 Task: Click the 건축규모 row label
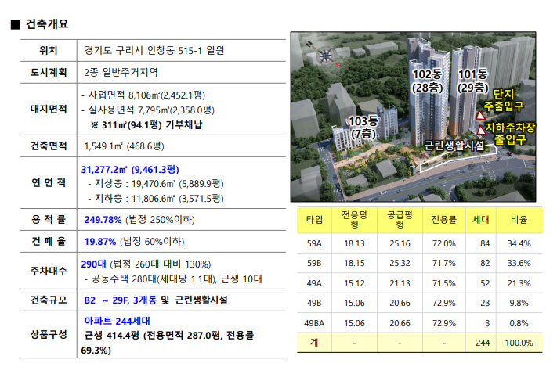pos(49,300)
